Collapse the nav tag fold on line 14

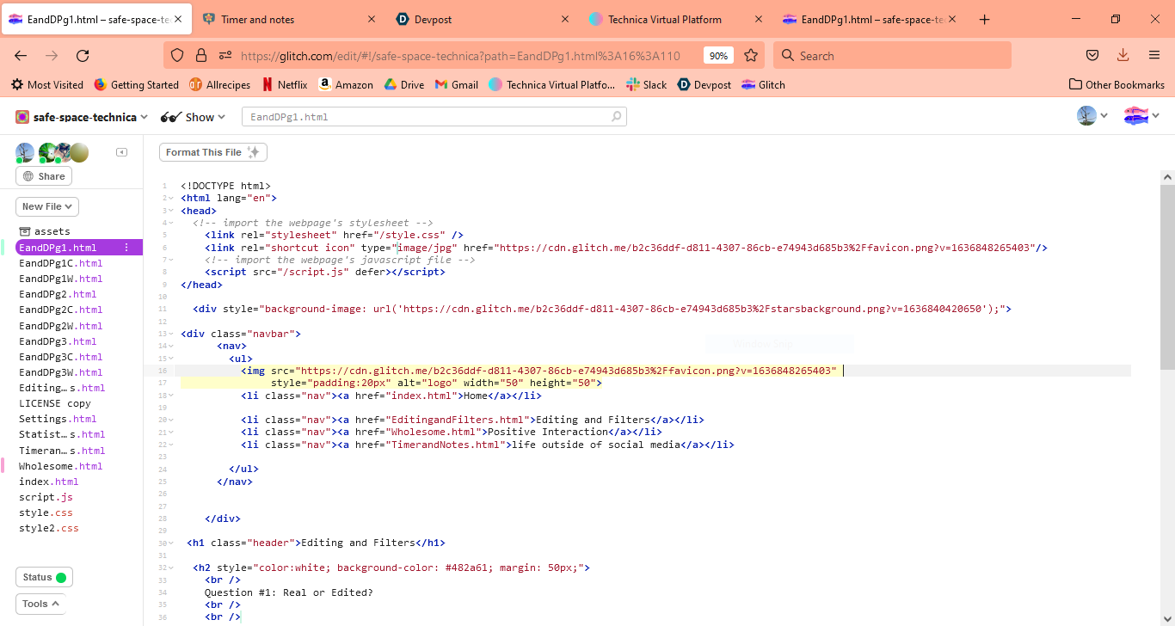click(171, 346)
